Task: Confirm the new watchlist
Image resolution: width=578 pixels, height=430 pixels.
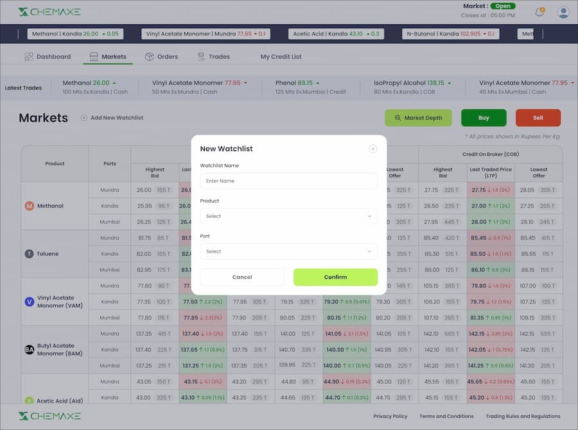Action: pyautogui.click(x=335, y=277)
